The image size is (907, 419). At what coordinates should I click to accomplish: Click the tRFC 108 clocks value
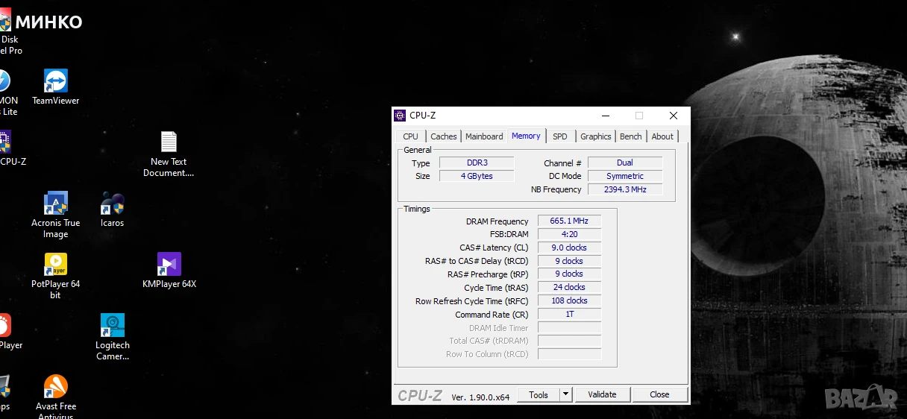click(x=569, y=300)
